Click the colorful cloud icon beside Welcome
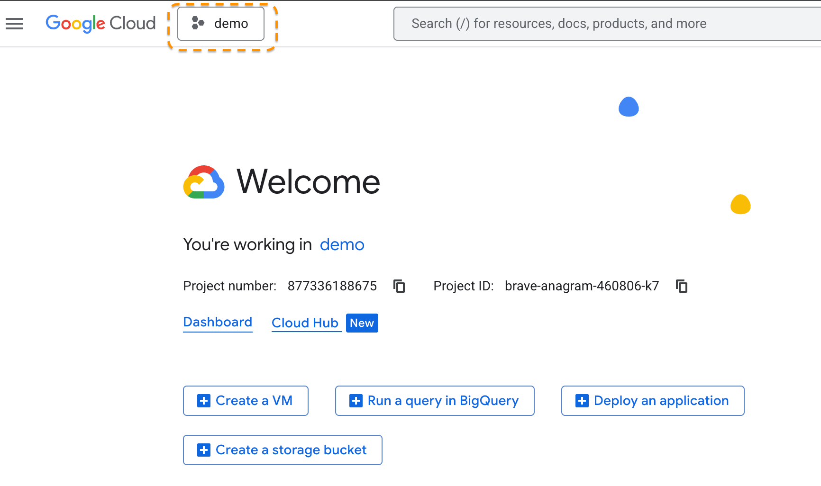This screenshot has width=821, height=486. 204,182
